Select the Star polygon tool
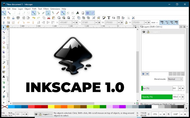Screen dimensions: 190x118 [x=4, y=47]
